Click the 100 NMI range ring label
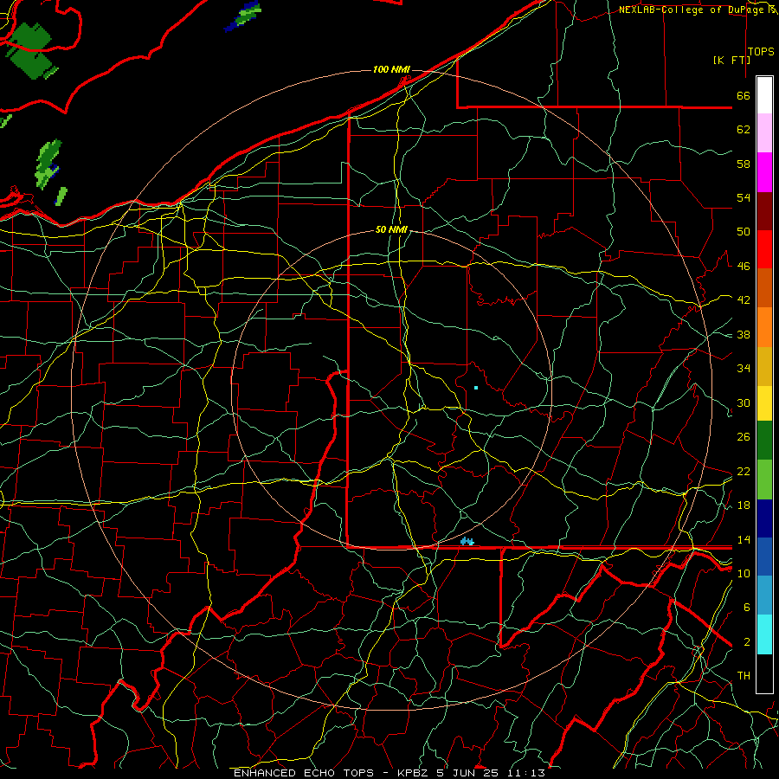779x779 pixels. tap(391, 69)
